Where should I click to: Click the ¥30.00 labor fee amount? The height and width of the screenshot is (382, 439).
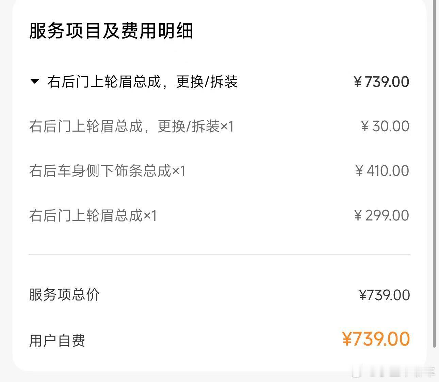pyautogui.click(x=385, y=126)
